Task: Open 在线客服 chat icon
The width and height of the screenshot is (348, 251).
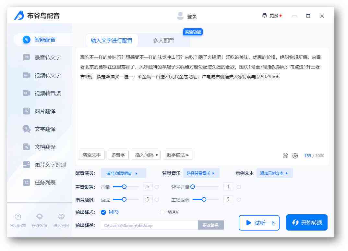Action: point(40,217)
